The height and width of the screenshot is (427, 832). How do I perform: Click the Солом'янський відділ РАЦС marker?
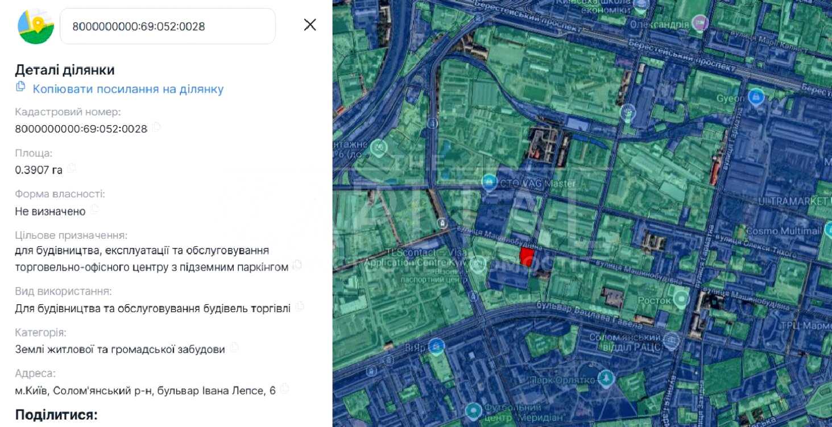671,341
